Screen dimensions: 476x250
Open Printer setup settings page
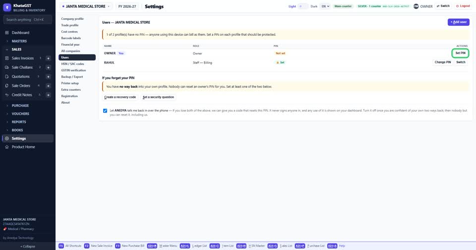[77, 83]
